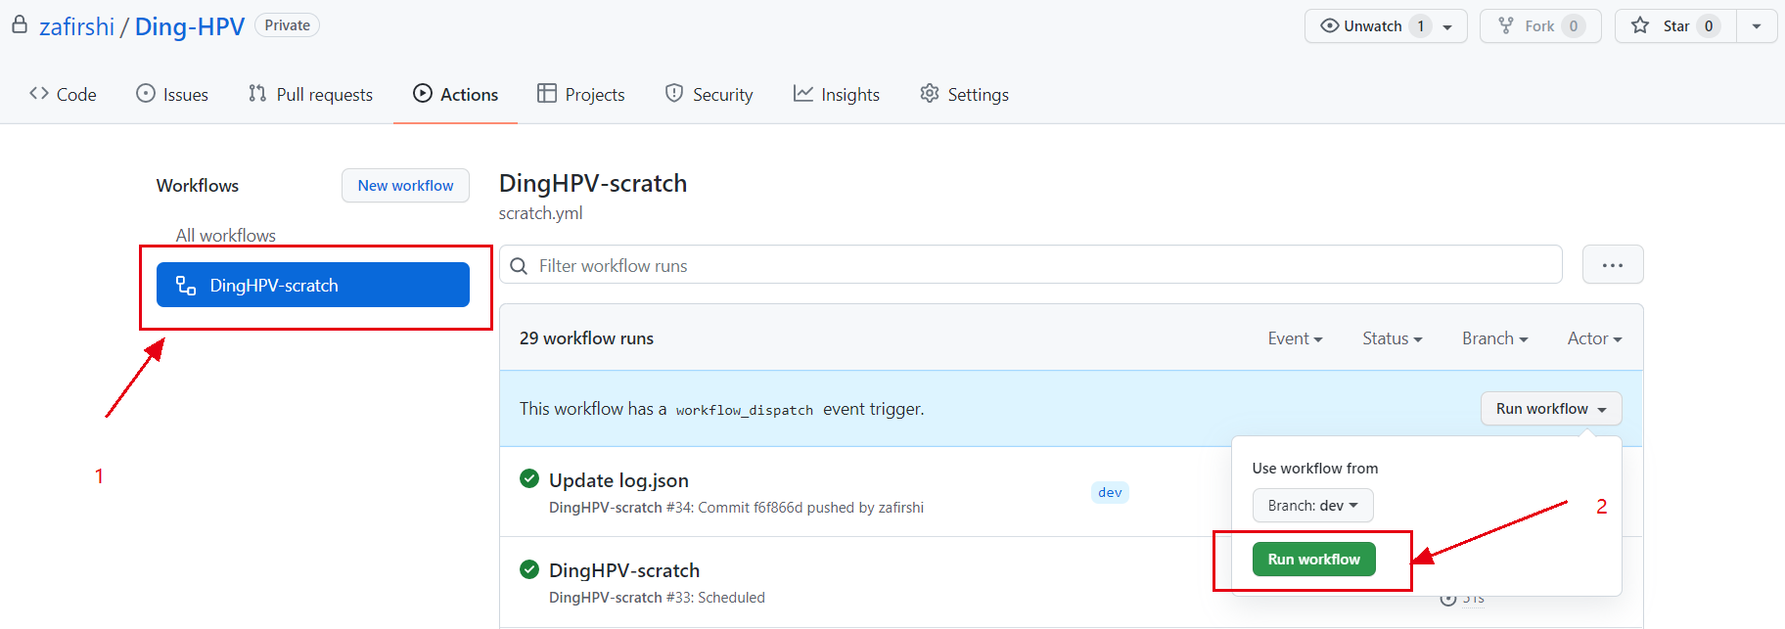Focus the Filter workflow runs field

[1030, 265]
